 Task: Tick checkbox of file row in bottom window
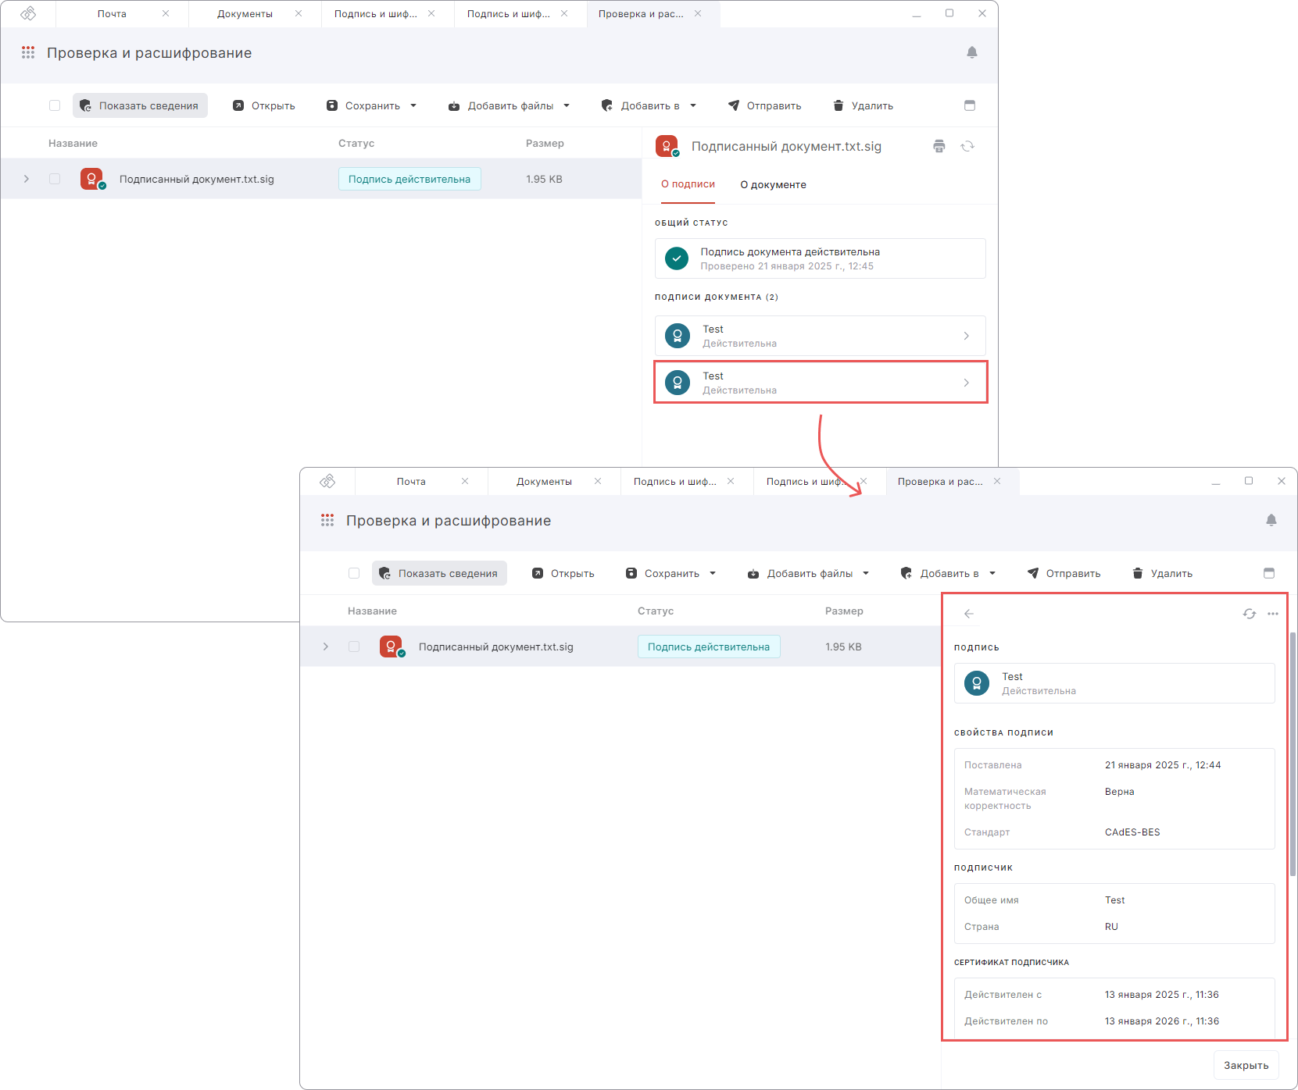[354, 647]
